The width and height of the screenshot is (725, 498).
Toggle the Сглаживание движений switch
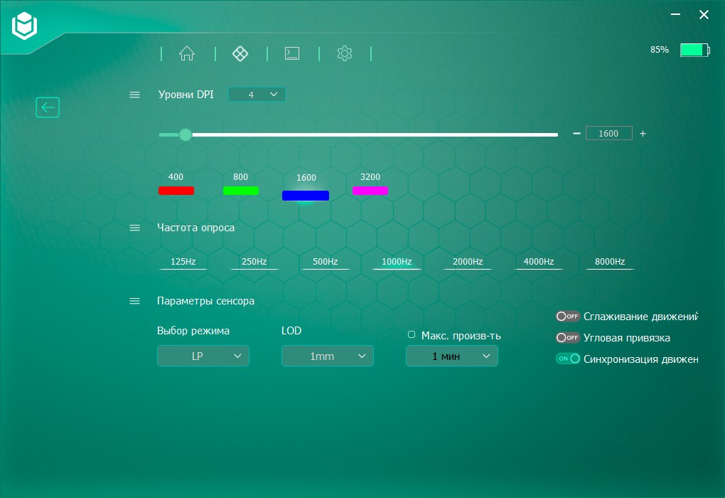(567, 317)
